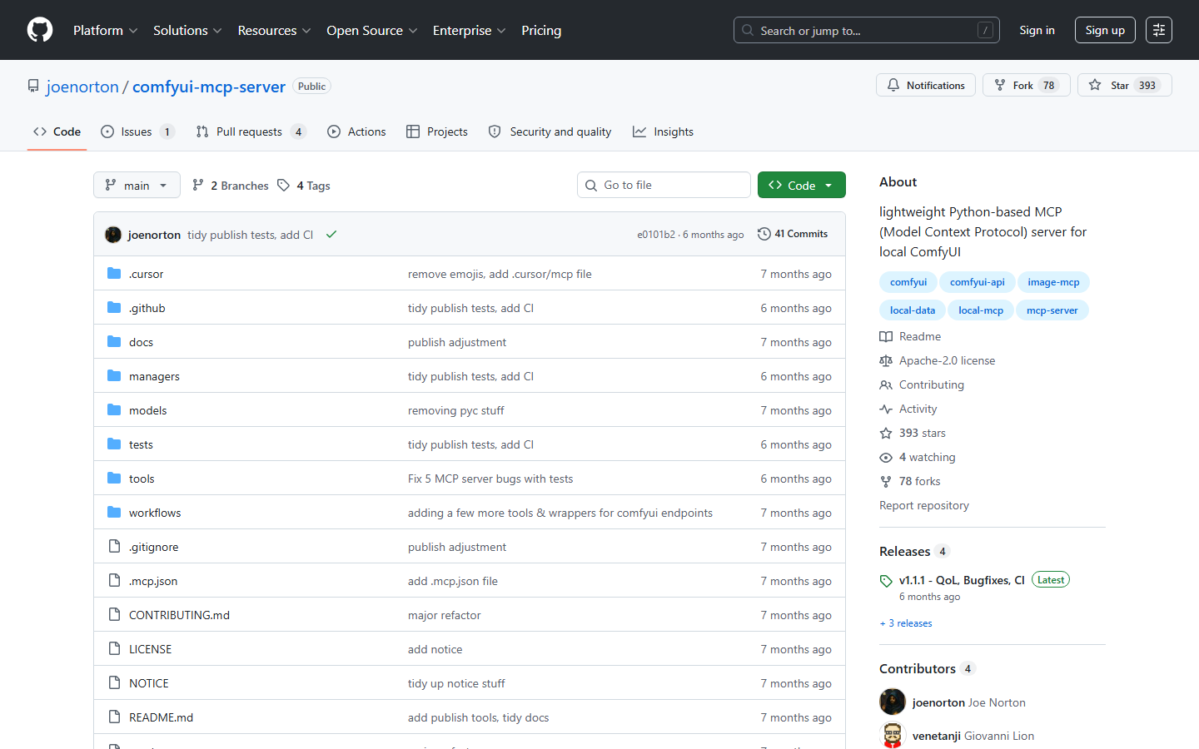Open the top-right header settings icon button

coord(1159,30)
